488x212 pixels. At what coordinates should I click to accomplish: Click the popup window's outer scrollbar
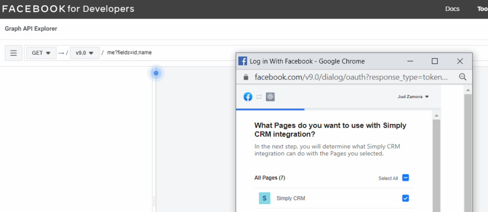pyautogui.click(x=468, y=150)
